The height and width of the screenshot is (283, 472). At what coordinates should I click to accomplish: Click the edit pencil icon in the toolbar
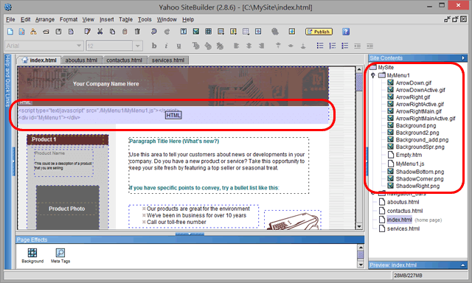click(x=88, y=32)
